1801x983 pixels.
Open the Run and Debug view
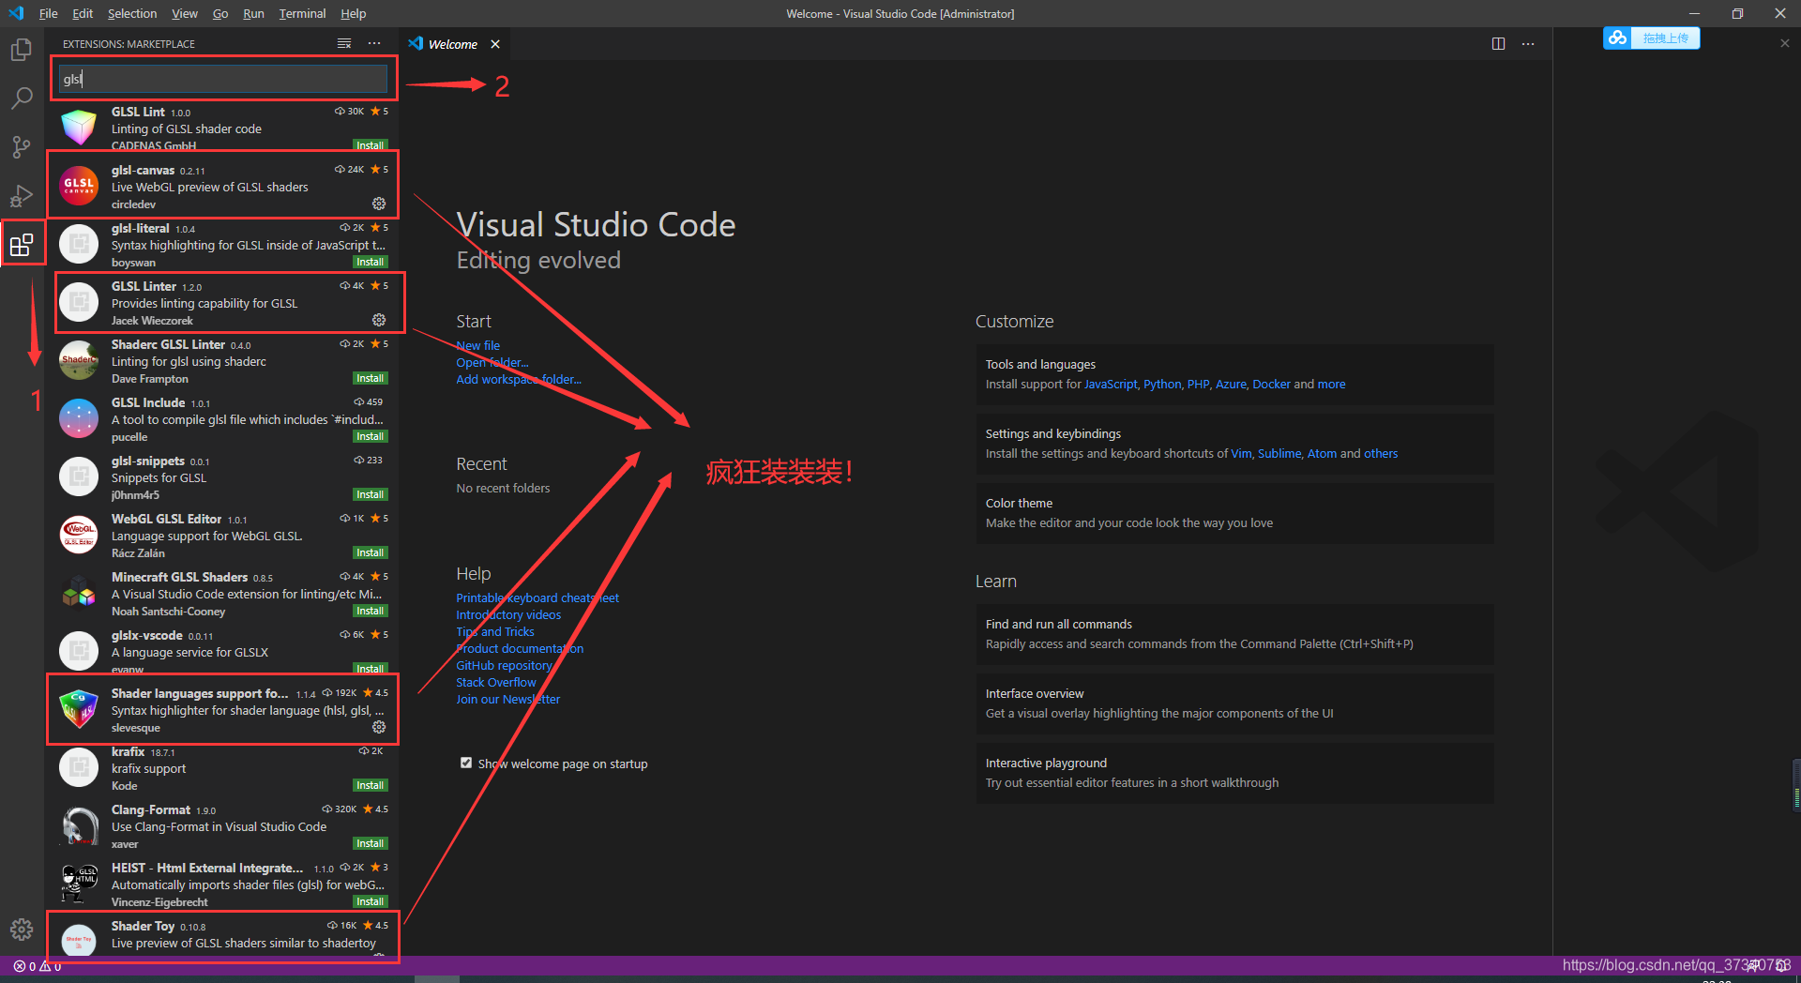click(x=22, y=195)
